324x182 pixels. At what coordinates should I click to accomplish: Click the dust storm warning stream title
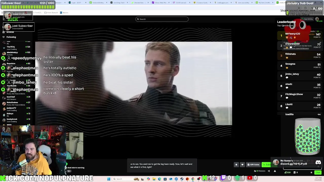[75, 168]
